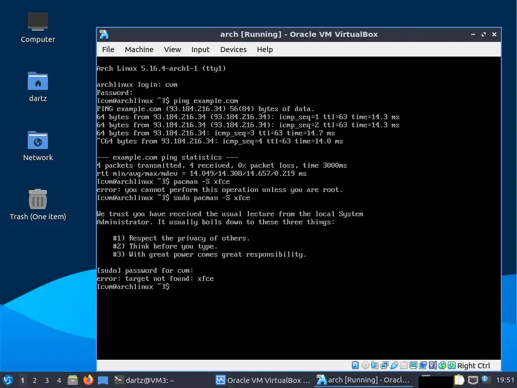This screenshot has width=517, height=388.
Task: Minimize the arch VirtualBox window
Action: coord(473,34)
